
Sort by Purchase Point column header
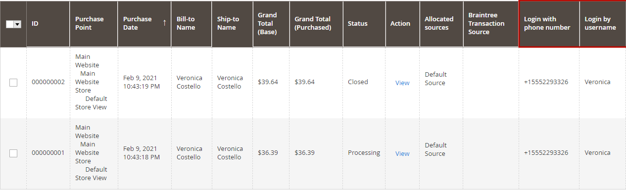click(x=94, y=24)
